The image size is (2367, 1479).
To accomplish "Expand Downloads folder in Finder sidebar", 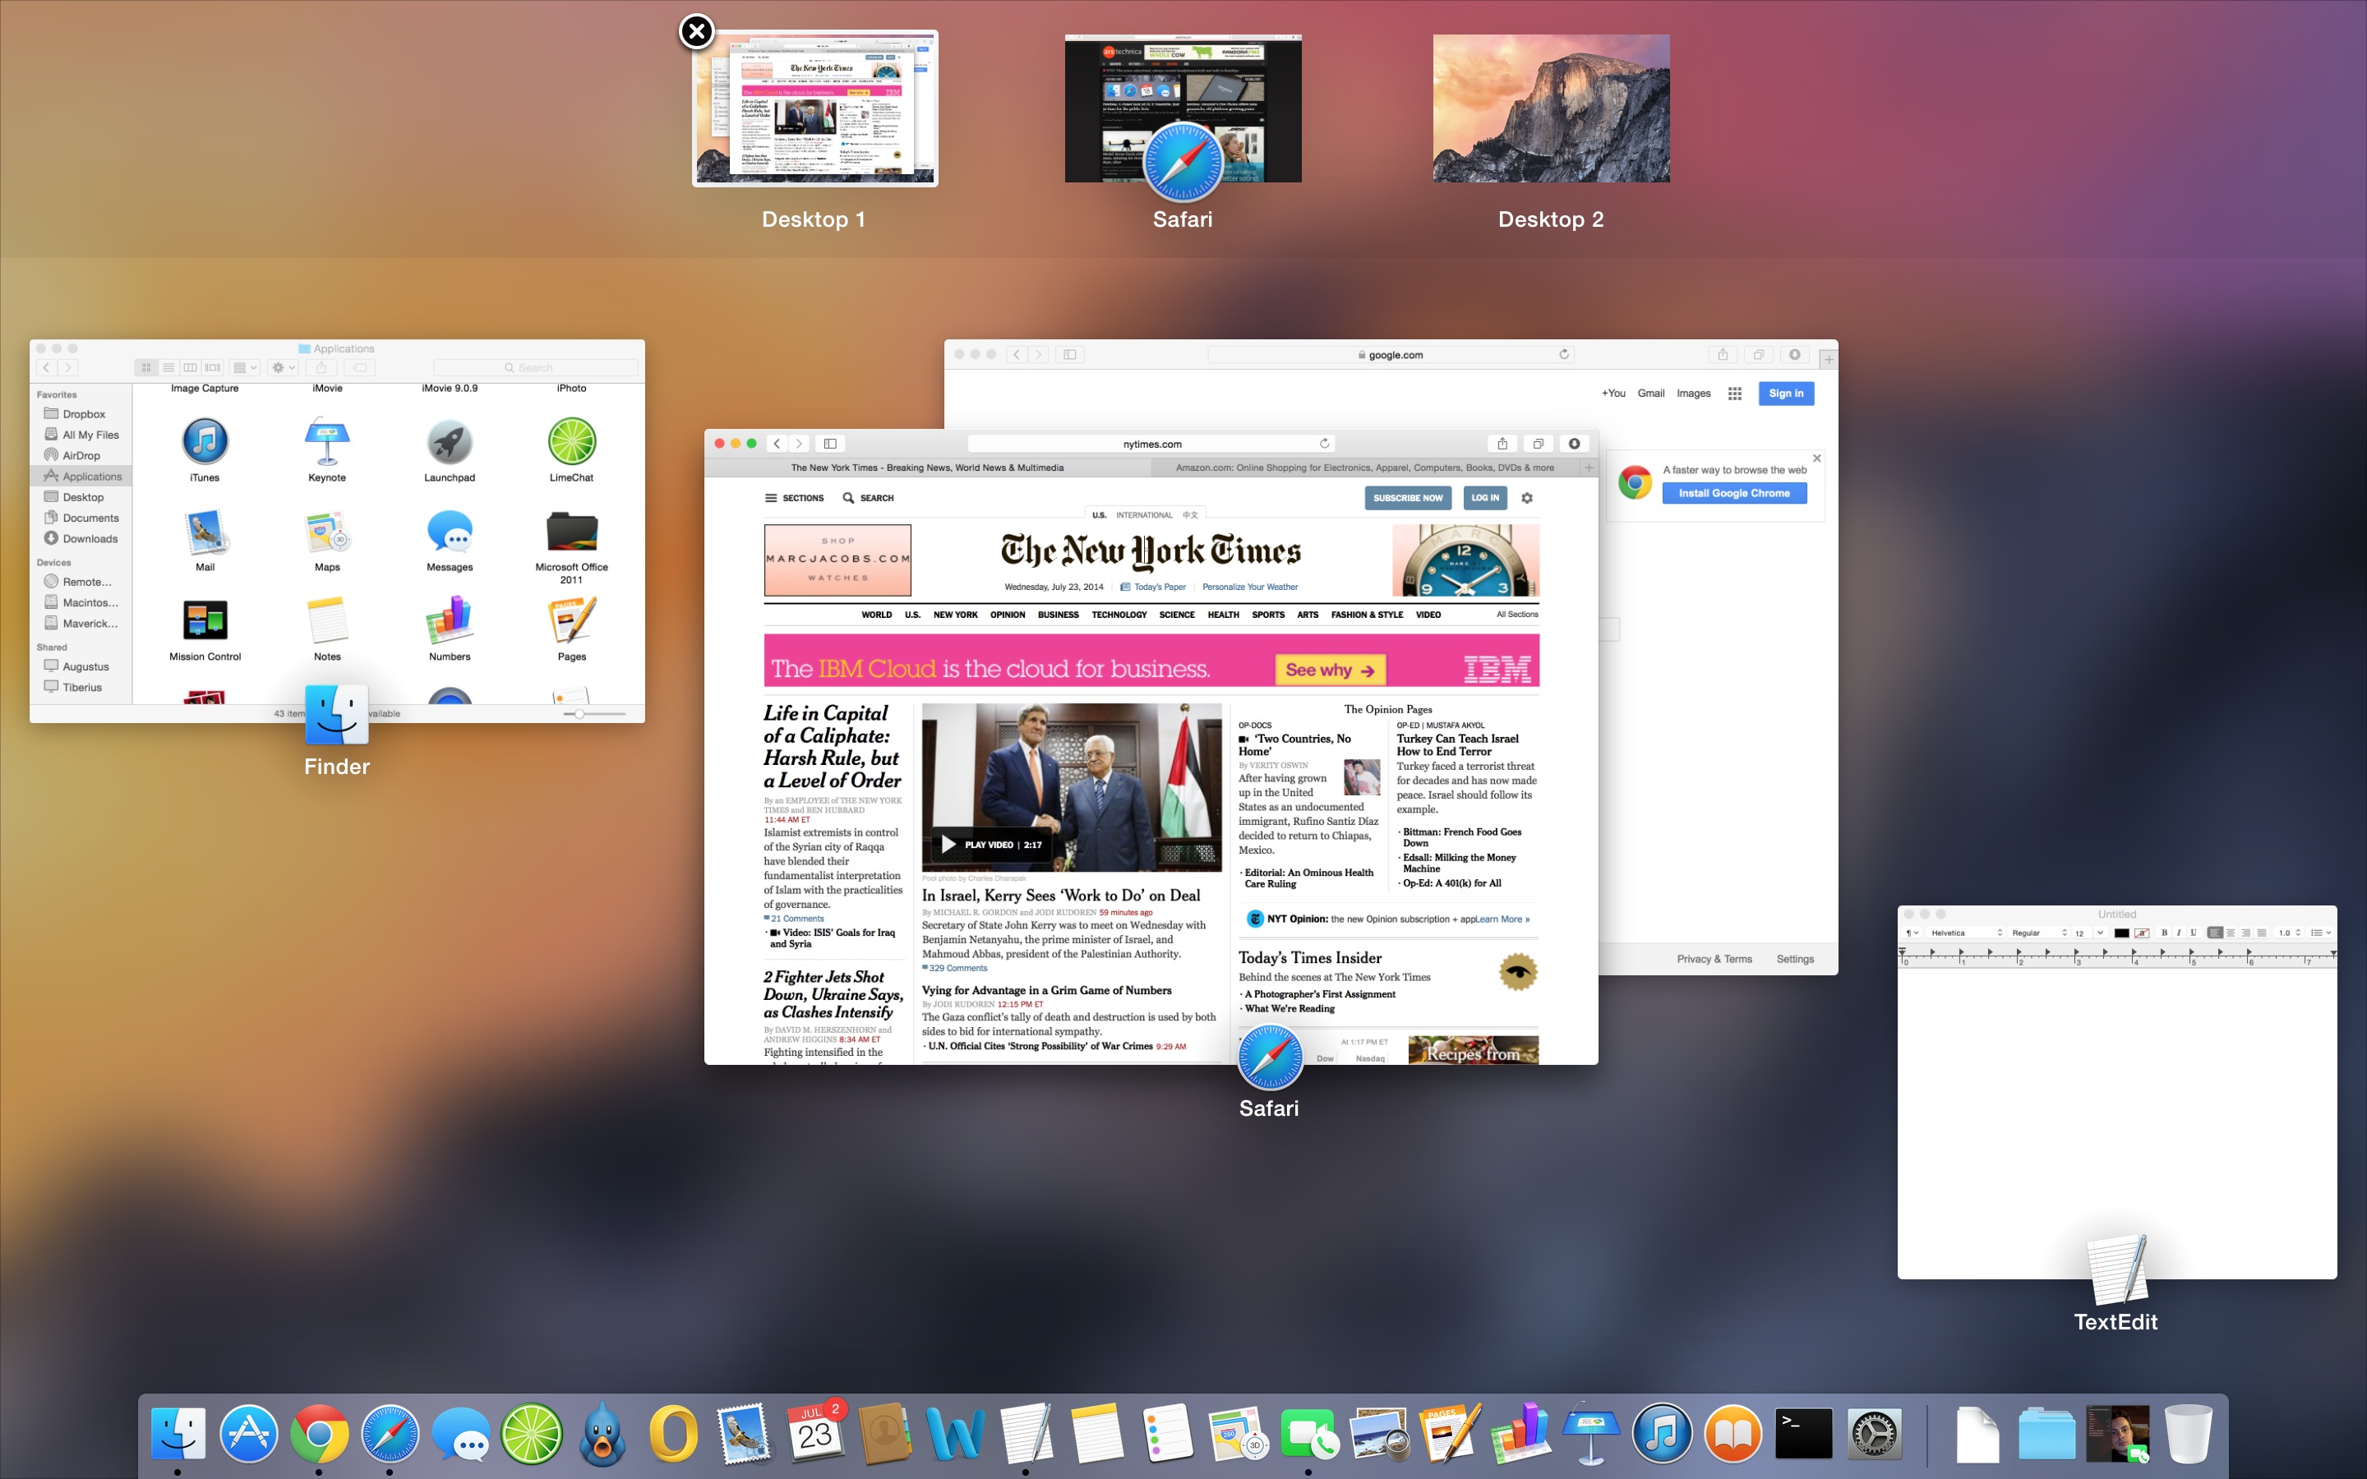I will [x=87, y=538].
